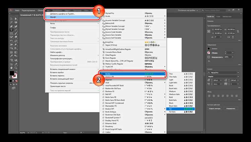Select the Column Graph tool
The width and height of the screenshot is (251, 142).
point(16,60)
